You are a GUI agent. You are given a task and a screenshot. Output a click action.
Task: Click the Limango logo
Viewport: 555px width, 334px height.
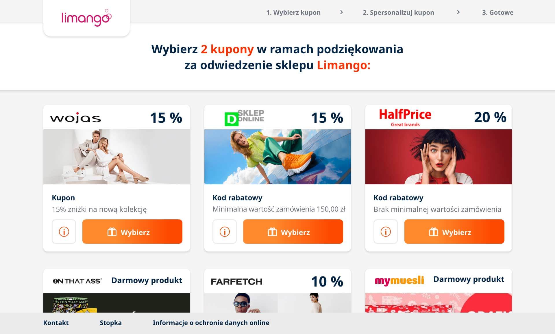coord(86,18)
